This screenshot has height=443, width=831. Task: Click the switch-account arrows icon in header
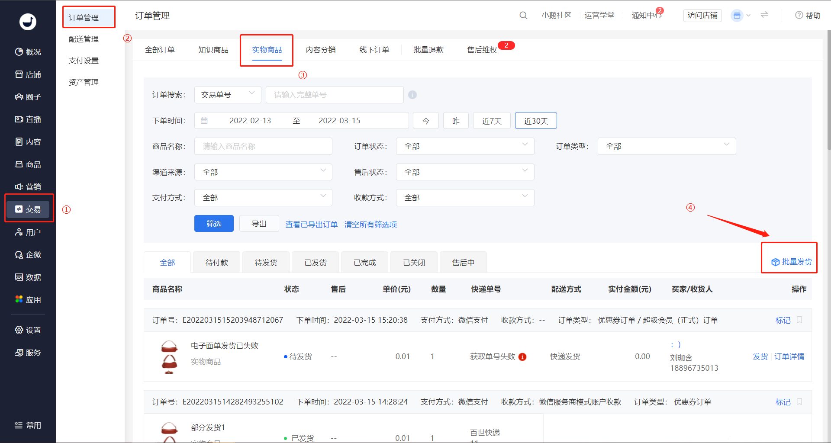point(764,15)
